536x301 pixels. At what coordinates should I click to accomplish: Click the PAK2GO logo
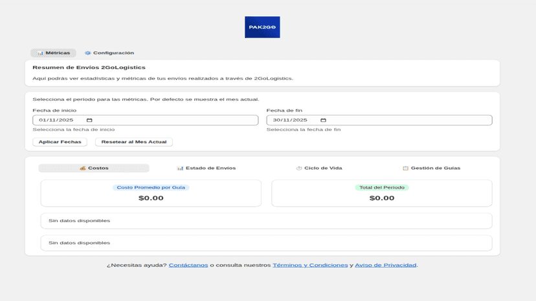tap(262, 27)
